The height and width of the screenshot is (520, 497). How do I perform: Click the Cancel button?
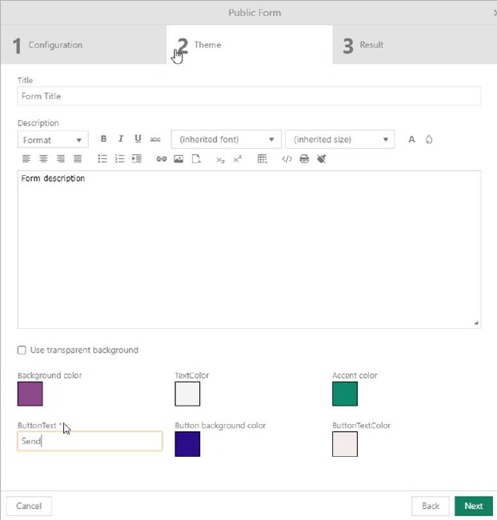pos(29,506)
